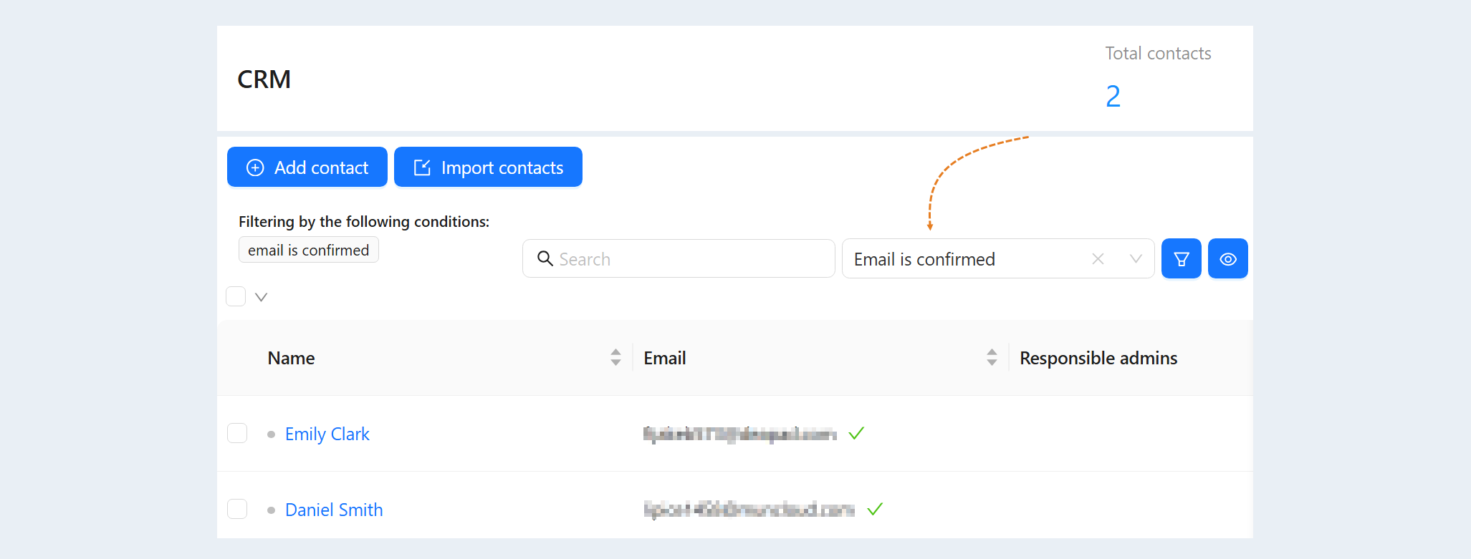Toggle the select-all contacts checkbox
The image size is (1471, 559).
(236, 296)
